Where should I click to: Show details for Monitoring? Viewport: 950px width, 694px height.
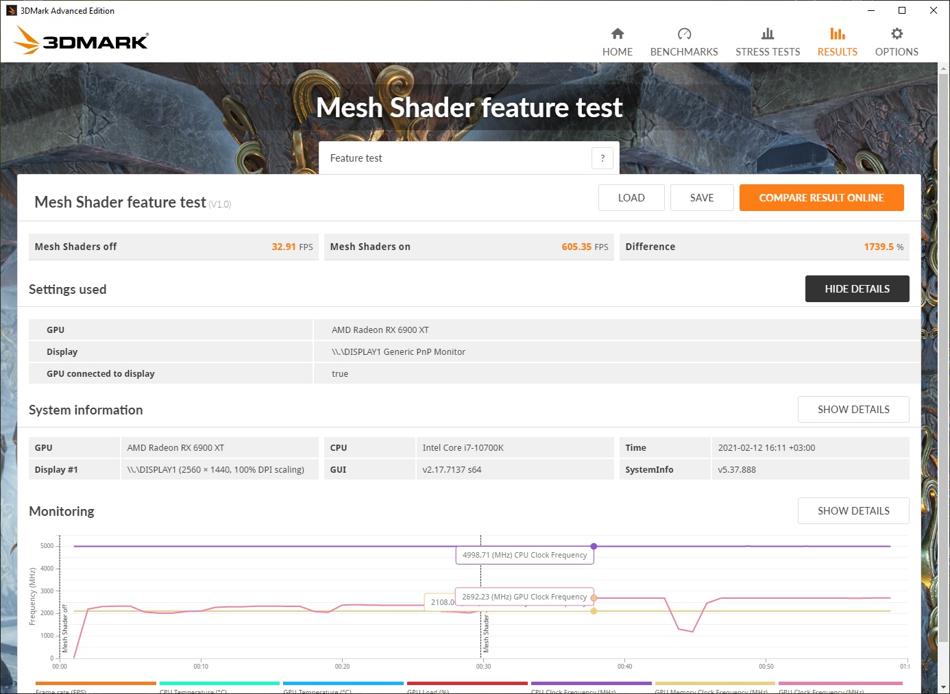853,511
